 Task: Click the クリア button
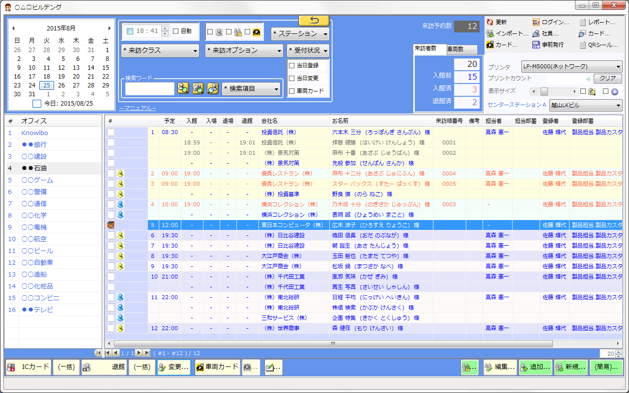point(608,79)
